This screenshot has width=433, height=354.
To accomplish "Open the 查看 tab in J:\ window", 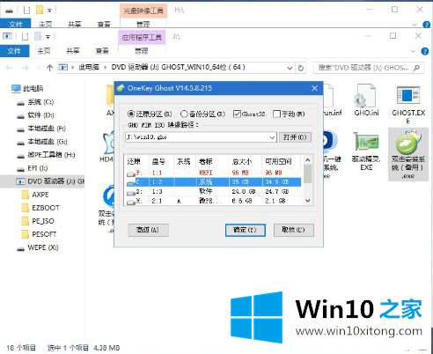I will tap(102, 51).
